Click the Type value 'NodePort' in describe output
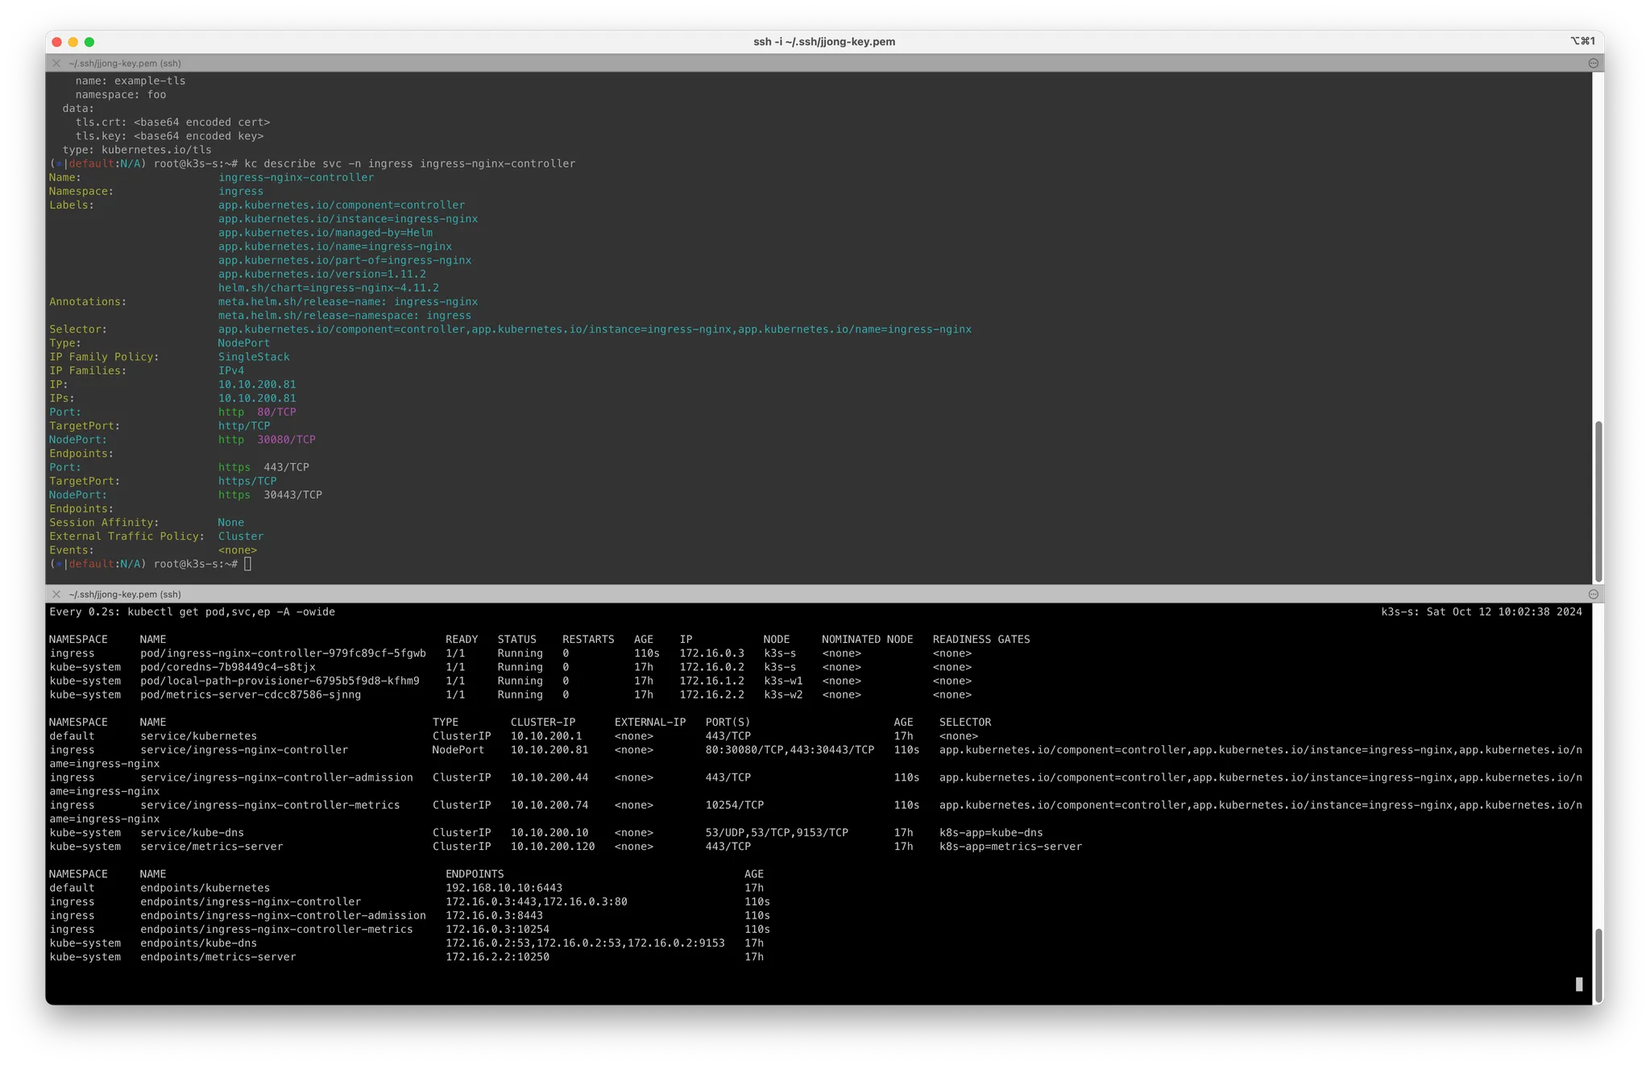The image size is (1650, 1065). click(x=243, y=343)
